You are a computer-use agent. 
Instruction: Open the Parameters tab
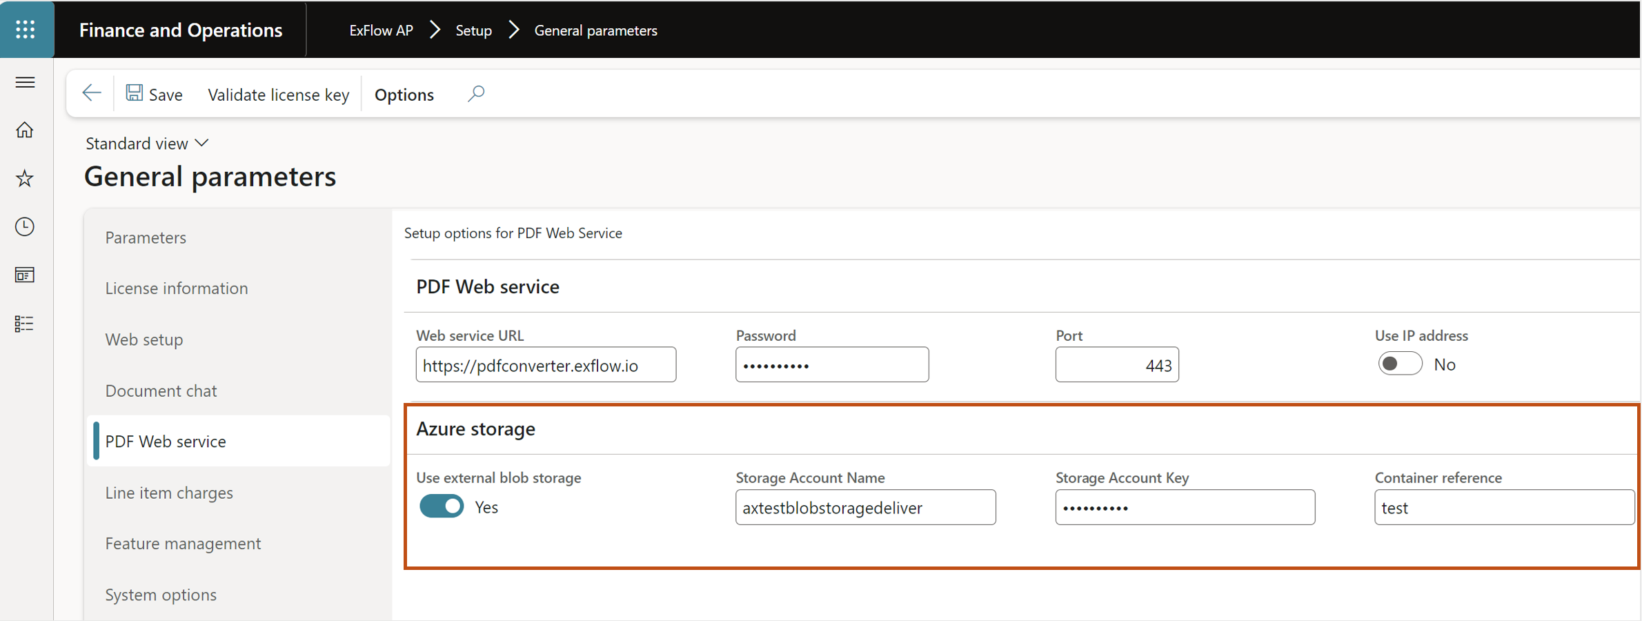tap(146, 237)
